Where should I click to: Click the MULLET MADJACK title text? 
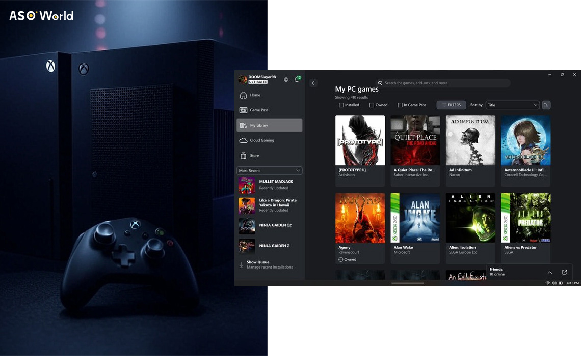coord(276,182)
